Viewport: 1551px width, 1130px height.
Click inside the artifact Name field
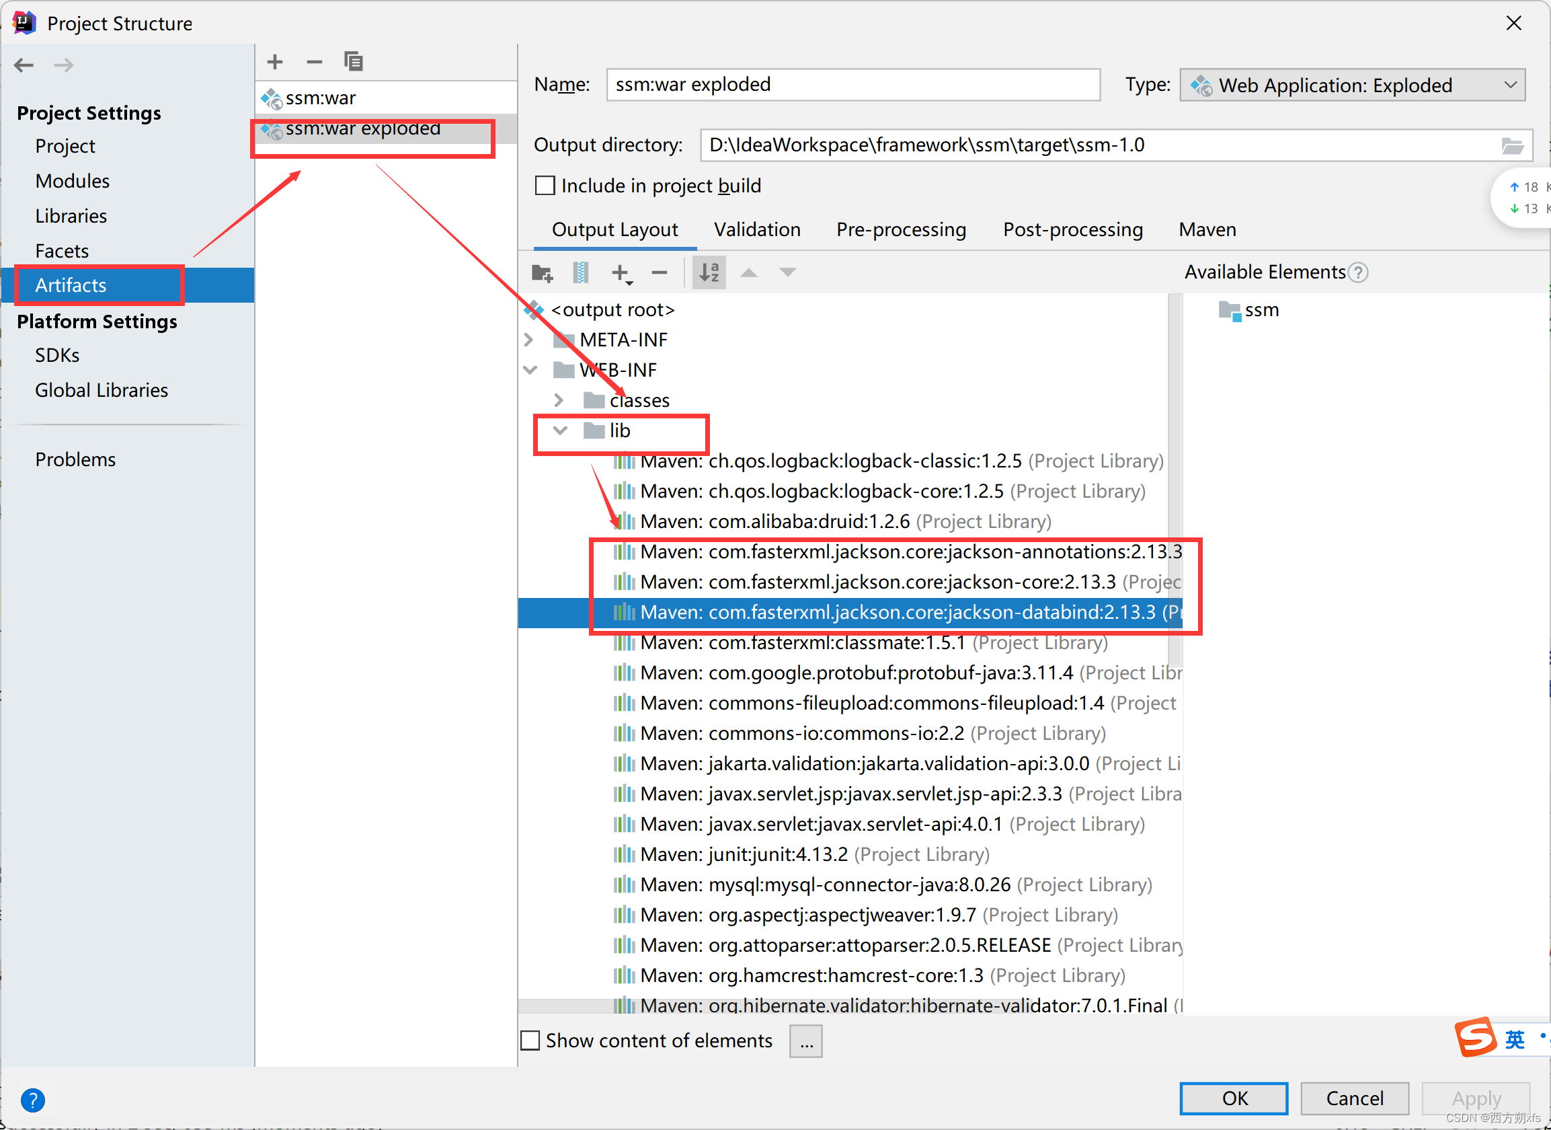coord(852,84)
